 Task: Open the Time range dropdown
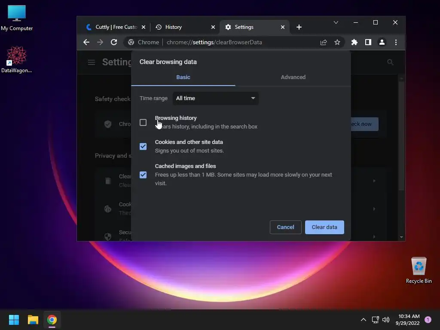(x=216, y=98)
